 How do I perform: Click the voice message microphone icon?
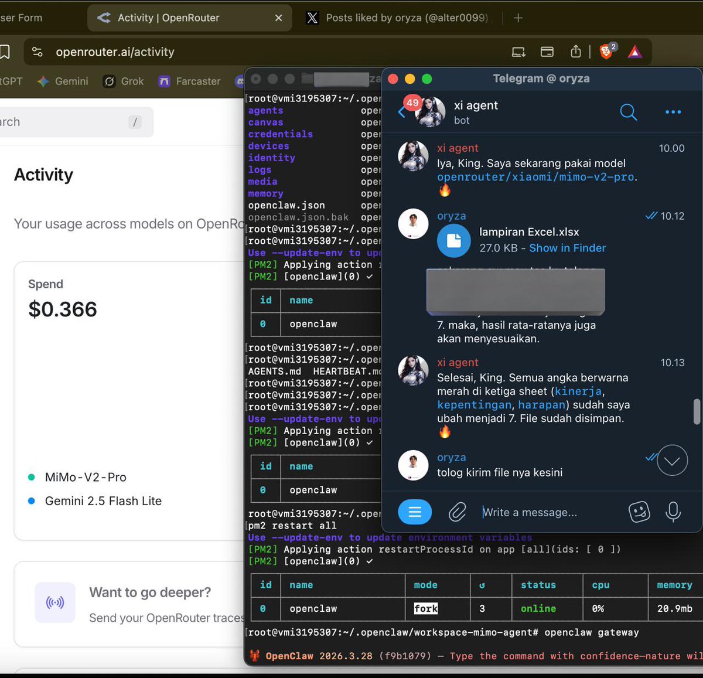[673, 512]
